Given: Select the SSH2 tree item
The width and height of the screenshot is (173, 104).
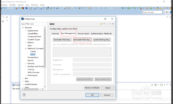Looking at the screenshot, I should pos(33,55).
